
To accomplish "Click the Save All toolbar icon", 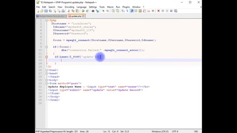I will point(50,11).
